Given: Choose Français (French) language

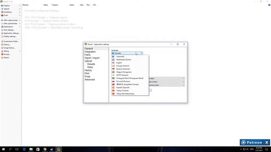Looking at the screenshot, I should pyautogui.click(x=130, y=66).
